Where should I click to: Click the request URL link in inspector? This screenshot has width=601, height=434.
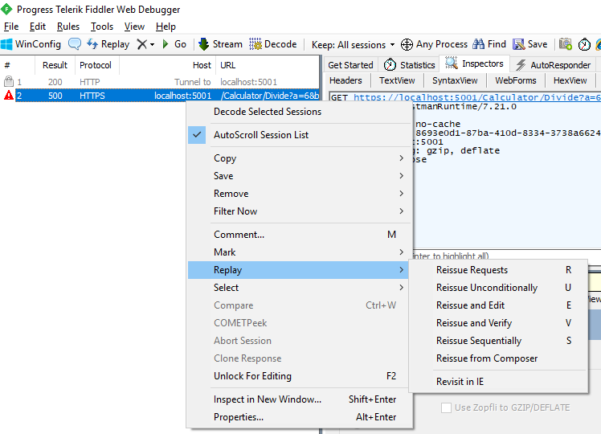tap(477, 97)
